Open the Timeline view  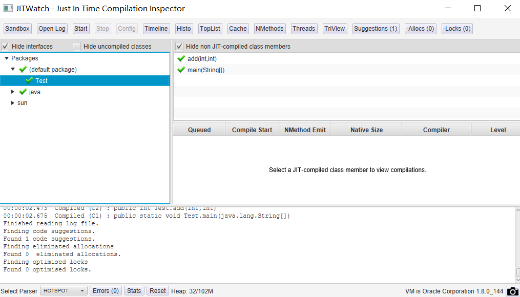point(156,29)
